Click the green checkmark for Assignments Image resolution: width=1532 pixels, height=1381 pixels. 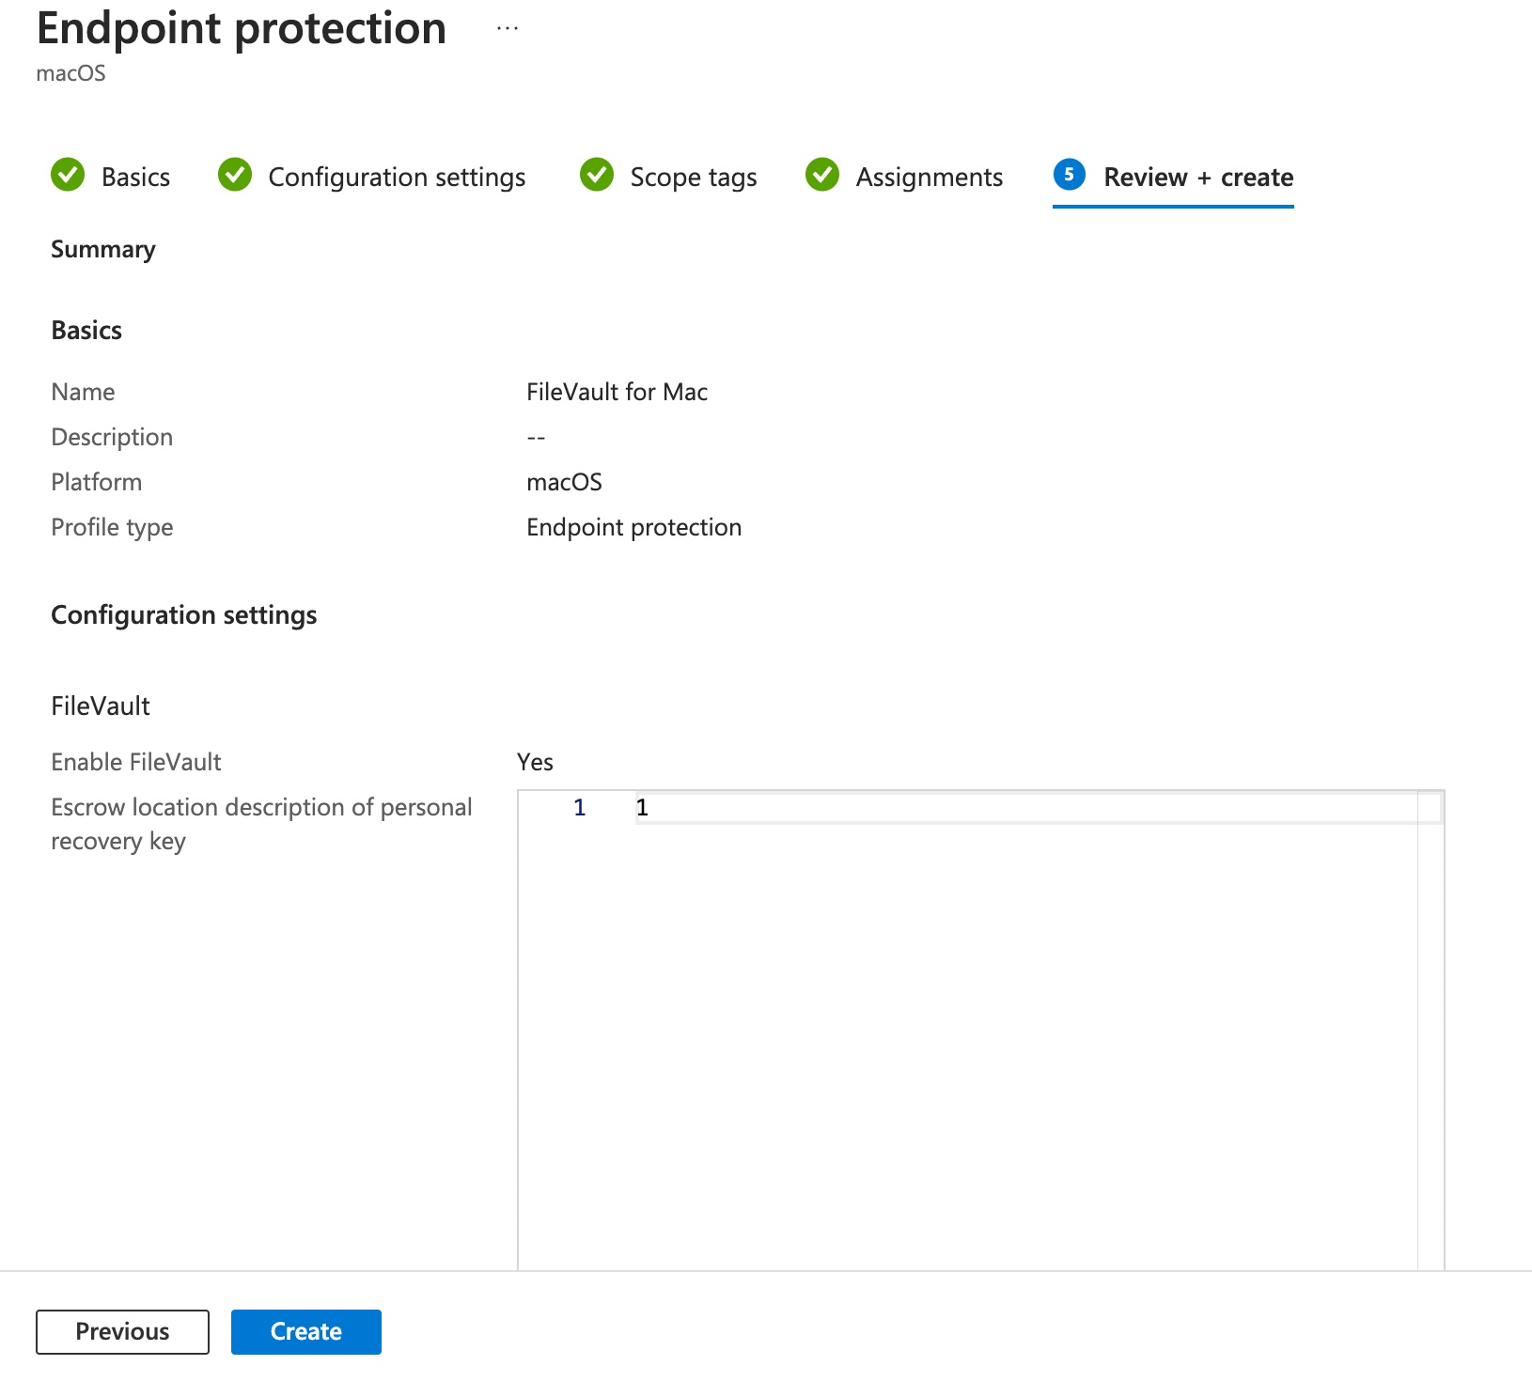pyautogui.click(x=822, y=175)
